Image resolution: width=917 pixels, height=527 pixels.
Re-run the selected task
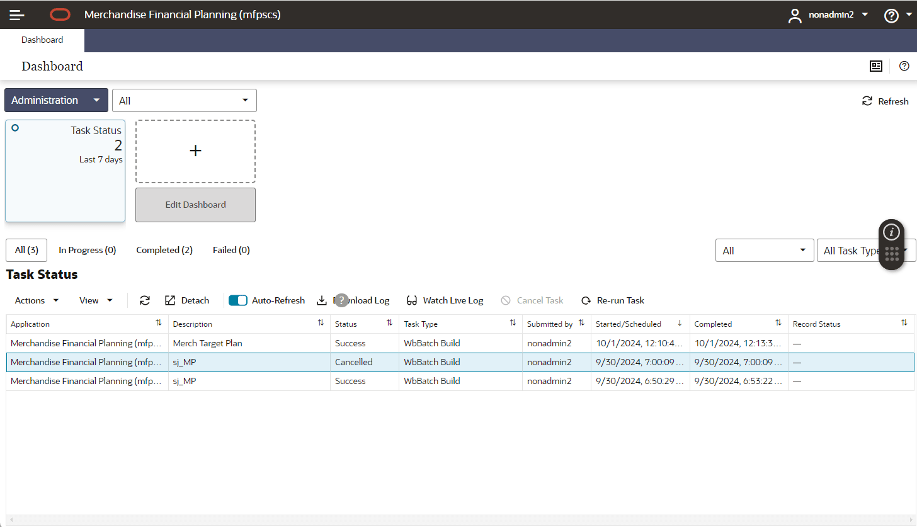click(612, 300)
